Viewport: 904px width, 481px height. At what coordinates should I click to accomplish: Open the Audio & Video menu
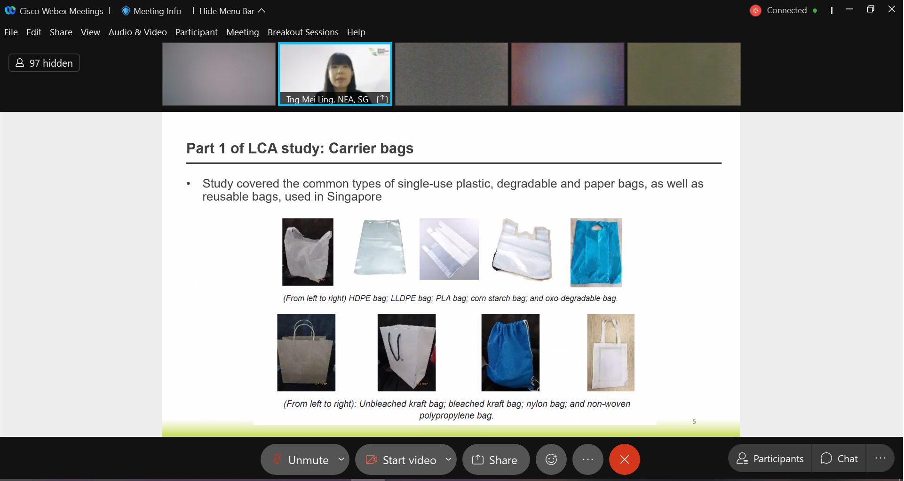137,32
